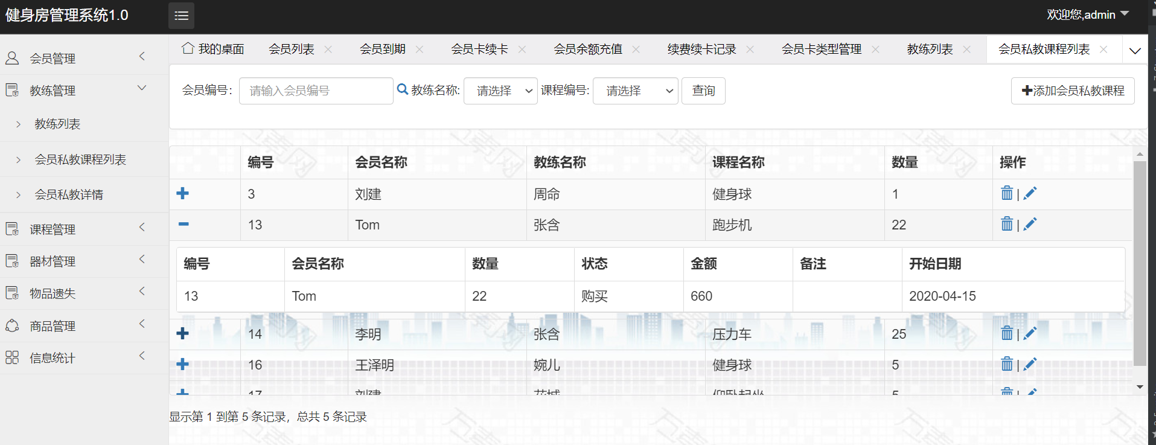Open the 课程编号 dropdown
This screenshot has width=1156, height=445.
[635, 91]
